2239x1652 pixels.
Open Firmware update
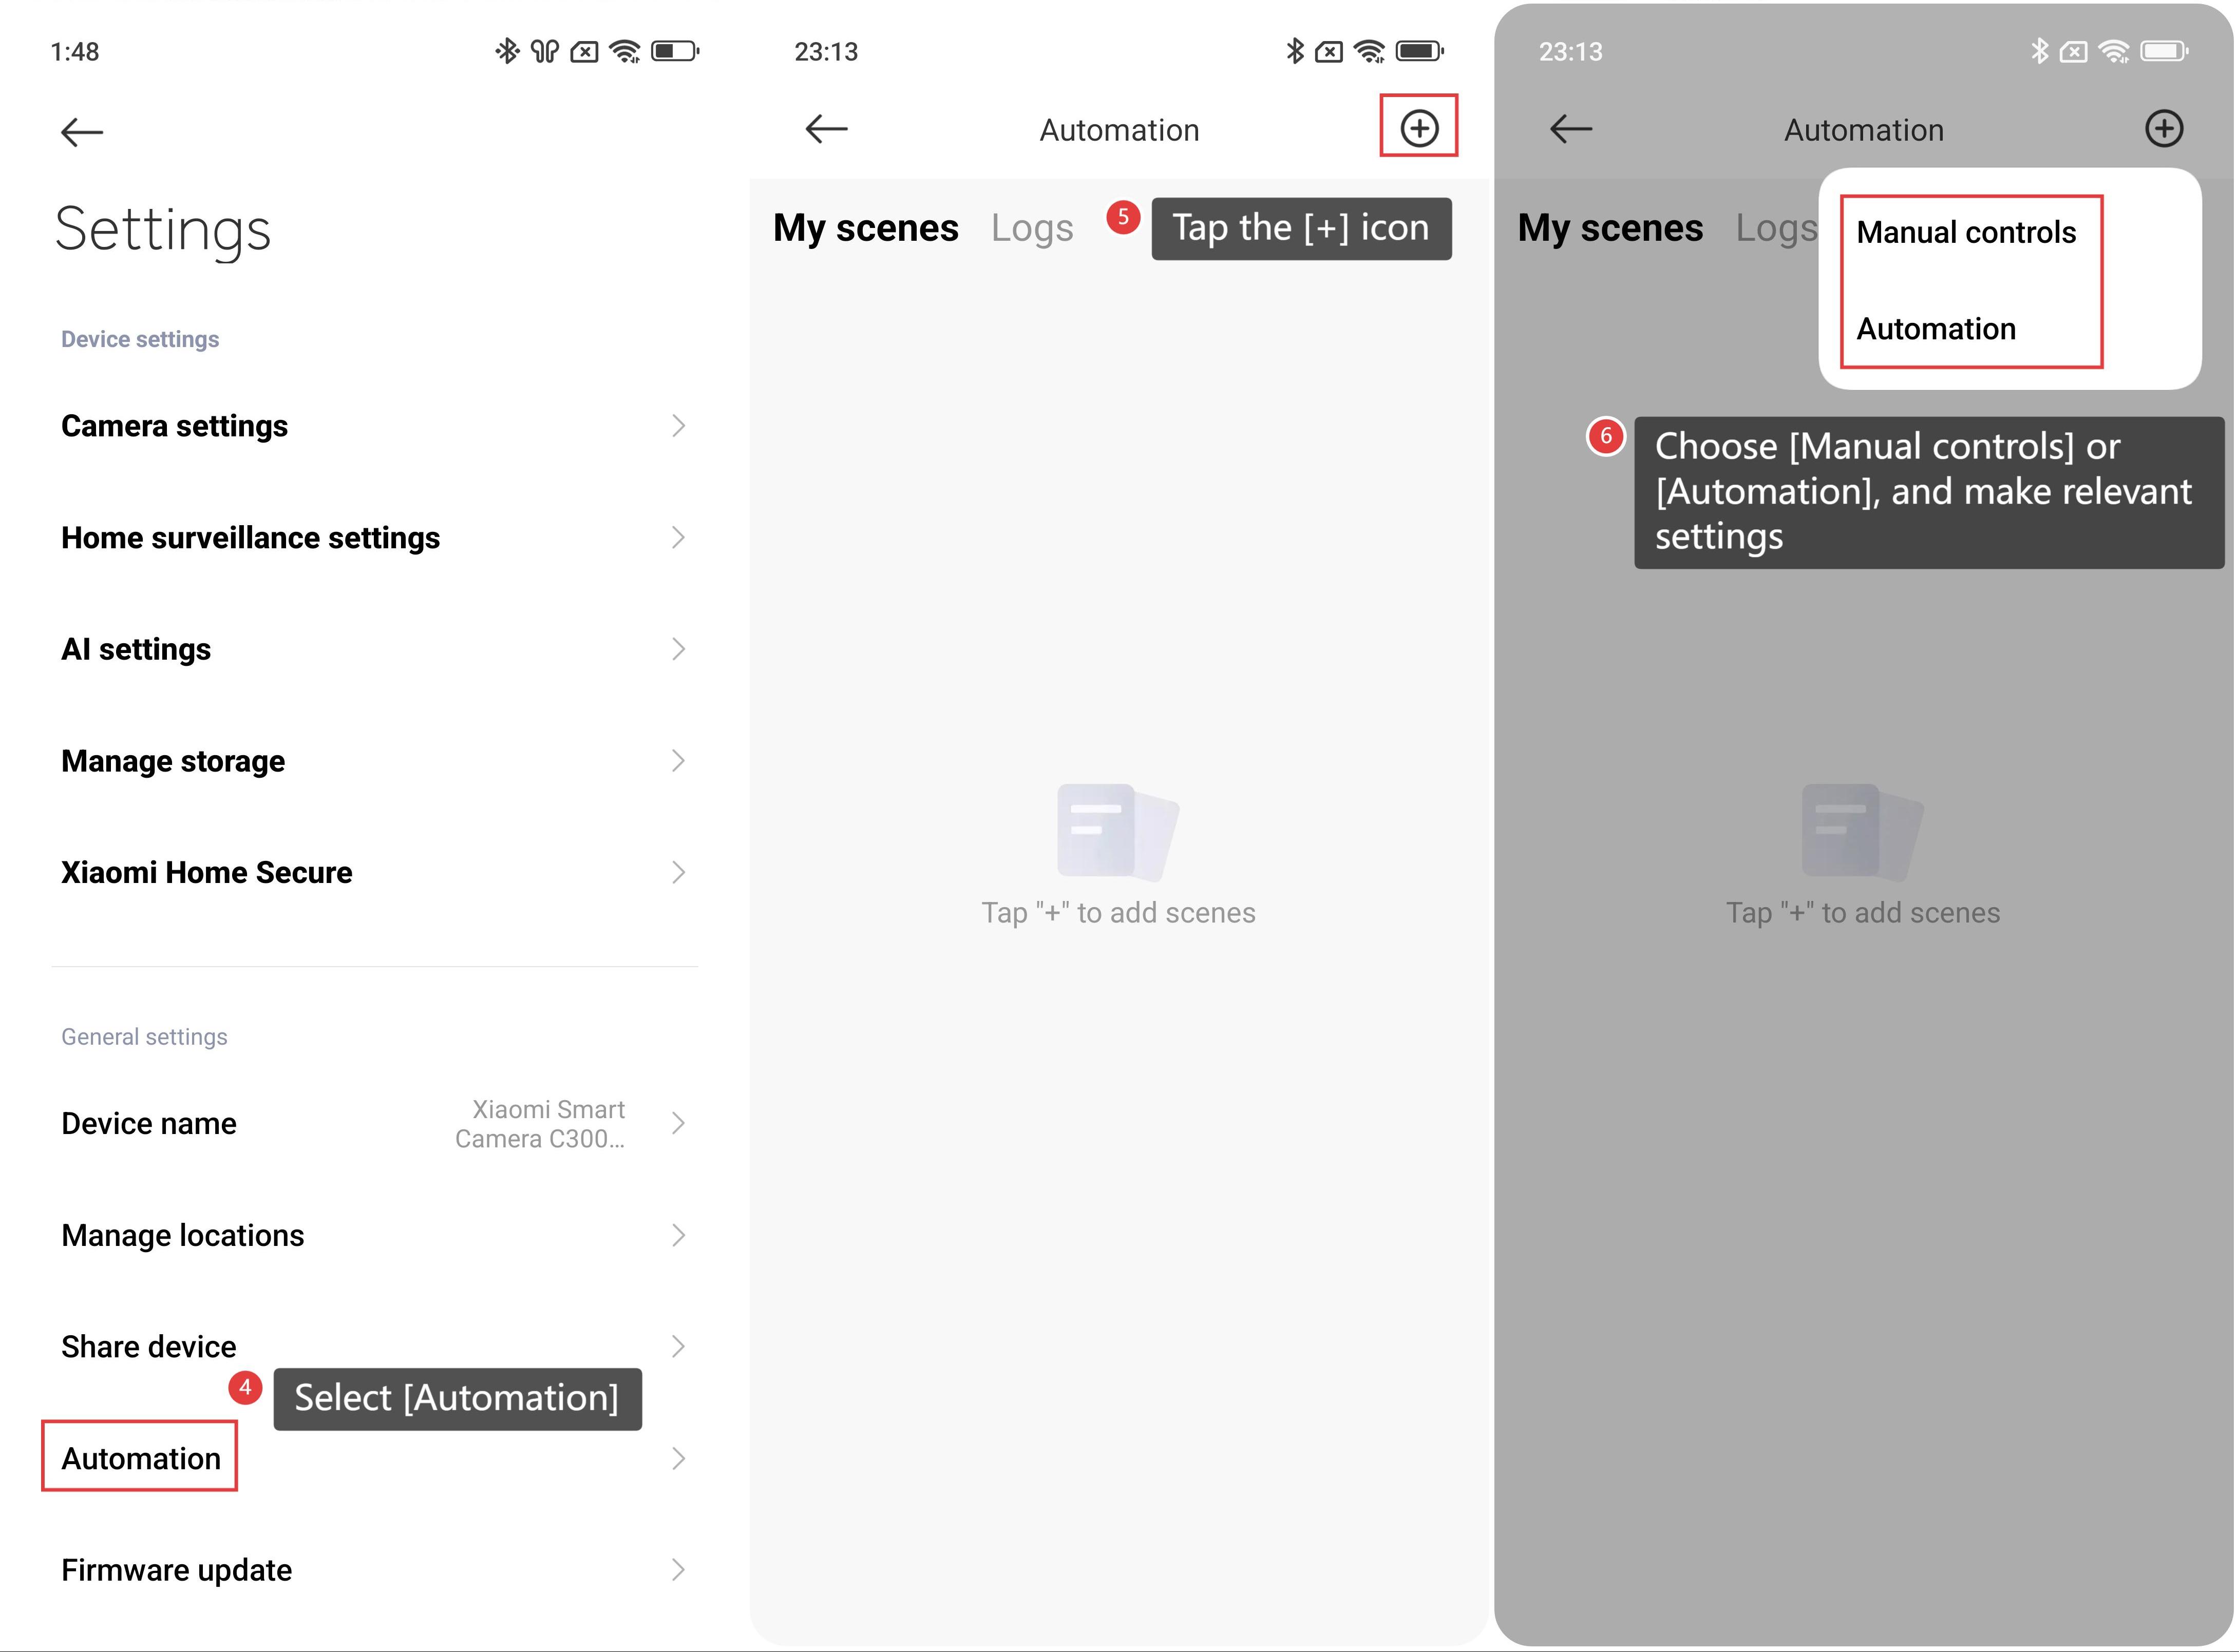click(x=176, y=1570)
